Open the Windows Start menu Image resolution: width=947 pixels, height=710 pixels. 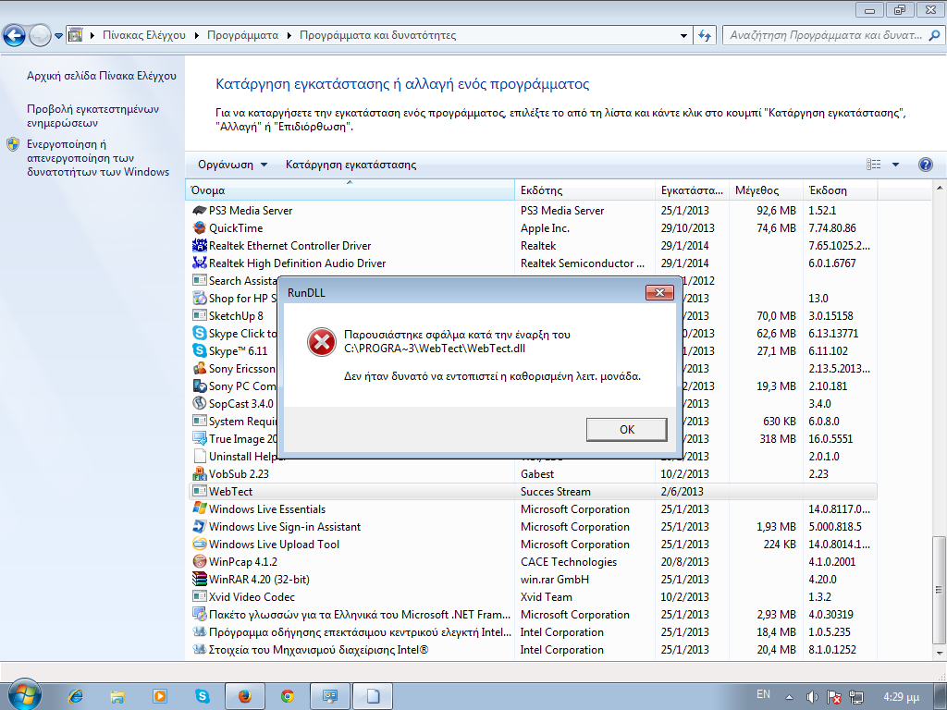point(25,695)
